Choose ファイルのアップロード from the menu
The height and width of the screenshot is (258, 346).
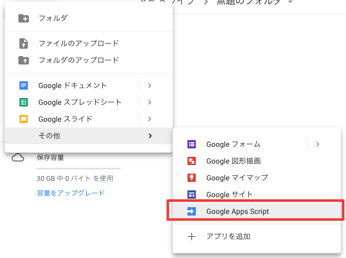click(x=89, y=44)
